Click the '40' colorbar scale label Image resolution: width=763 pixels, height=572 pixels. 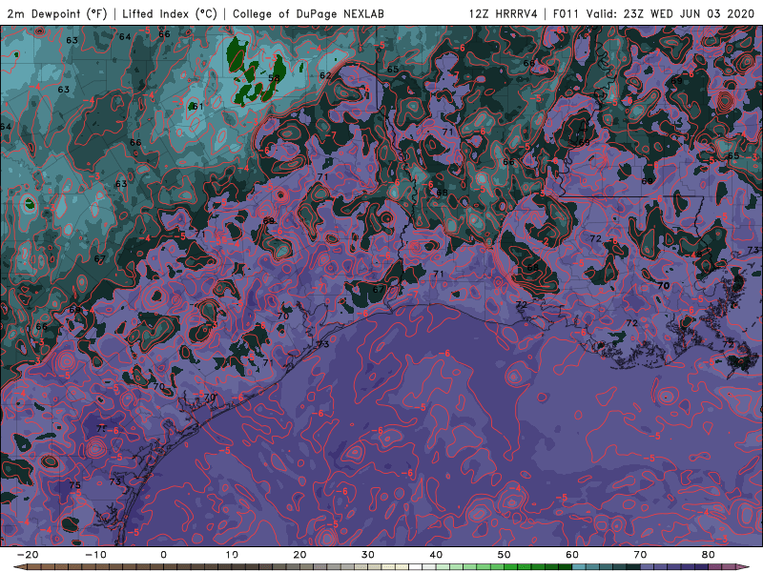[436, 555]
